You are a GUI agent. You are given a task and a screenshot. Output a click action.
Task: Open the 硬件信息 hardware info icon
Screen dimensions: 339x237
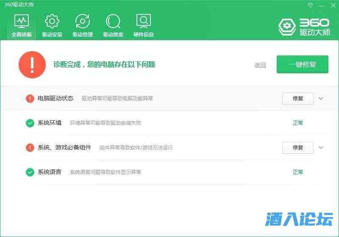coord(144,25)
